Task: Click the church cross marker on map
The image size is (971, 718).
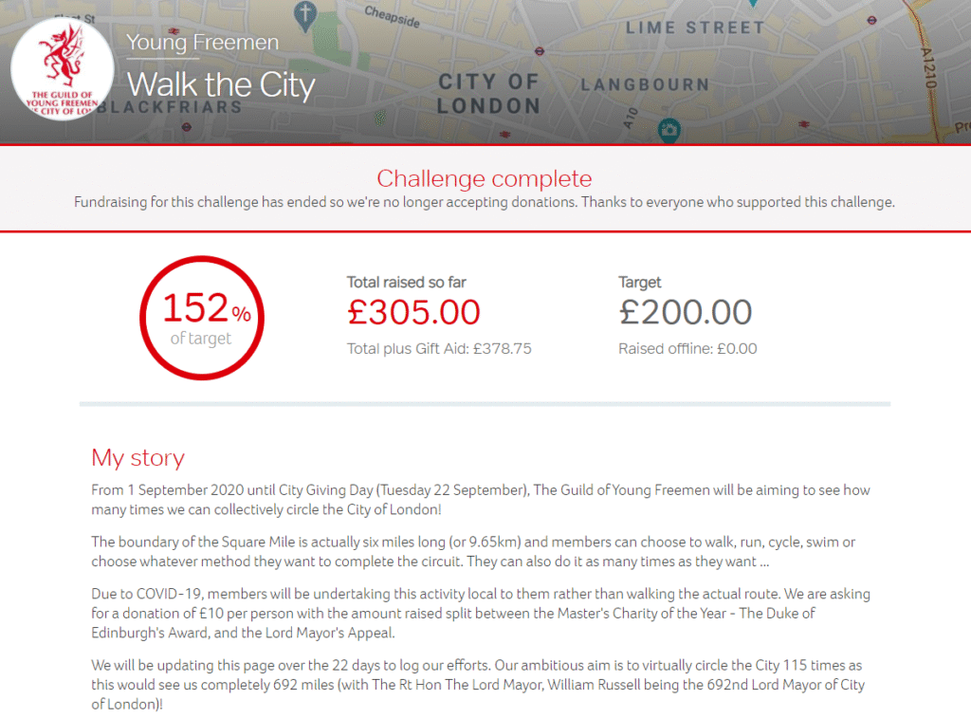Action: [304, 13]
